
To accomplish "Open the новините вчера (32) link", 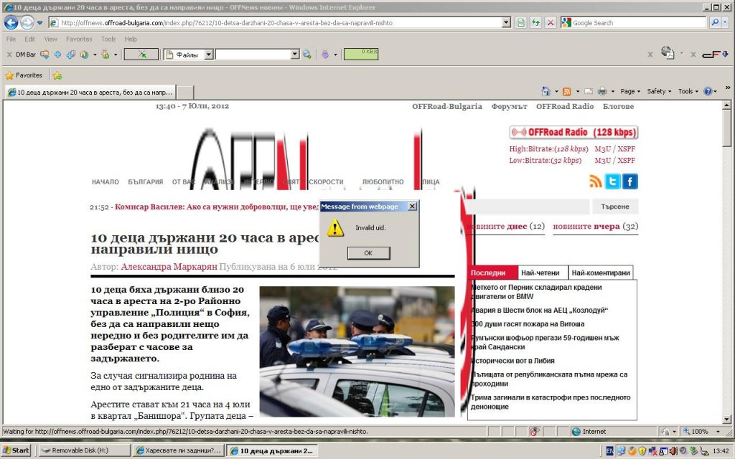I will point(595,226).
